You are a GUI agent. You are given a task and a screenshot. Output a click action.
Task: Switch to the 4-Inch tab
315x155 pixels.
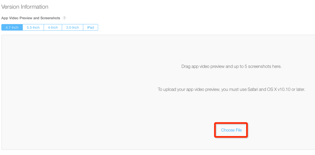[53, 28]
